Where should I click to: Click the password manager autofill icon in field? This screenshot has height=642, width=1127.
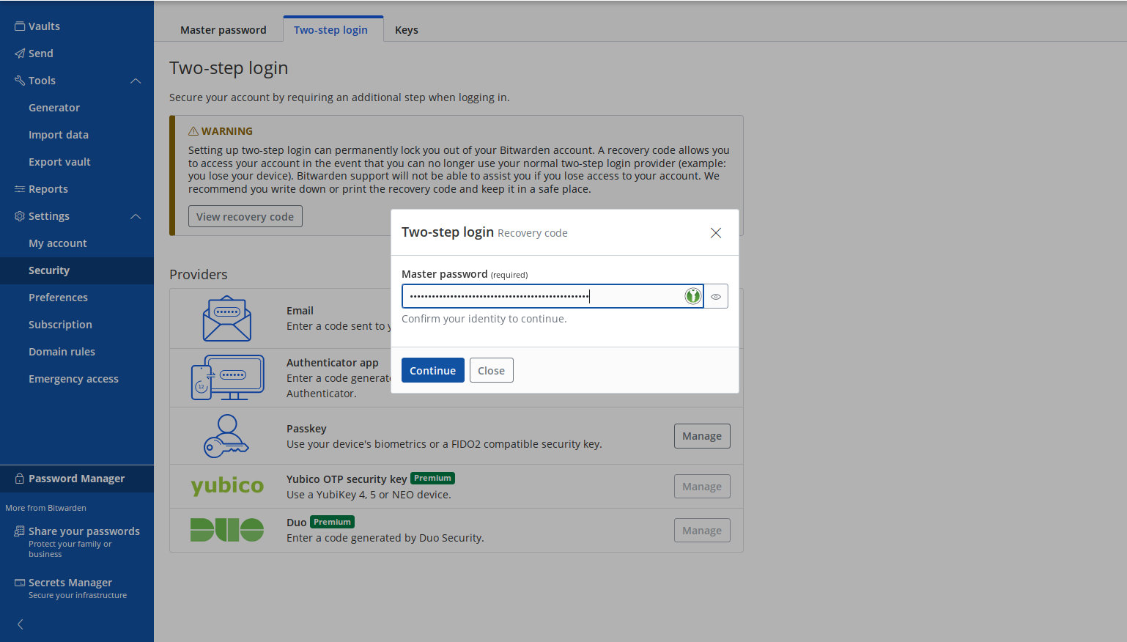coord(692,296)
